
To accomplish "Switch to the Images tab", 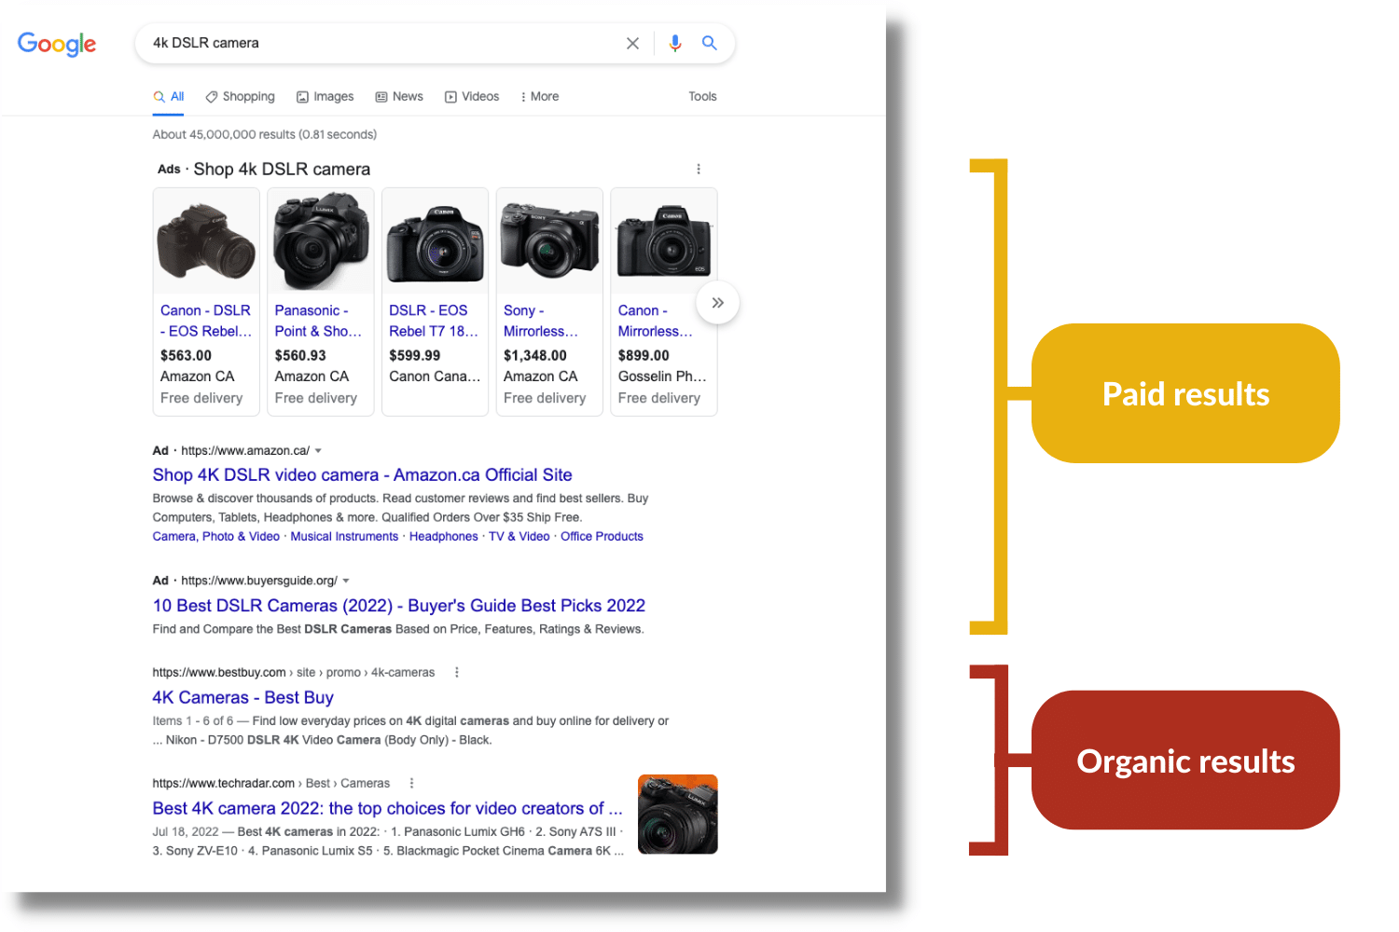I will coord(325,97).
